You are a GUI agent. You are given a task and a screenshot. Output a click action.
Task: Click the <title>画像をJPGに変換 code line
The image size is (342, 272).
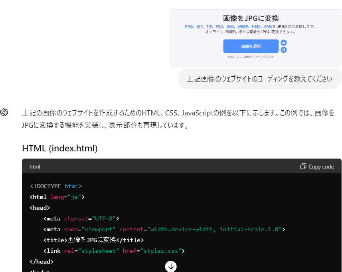click(x=93, y=240)
